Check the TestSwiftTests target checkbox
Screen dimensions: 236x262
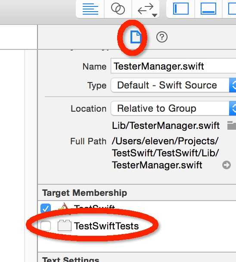(46, 226)
